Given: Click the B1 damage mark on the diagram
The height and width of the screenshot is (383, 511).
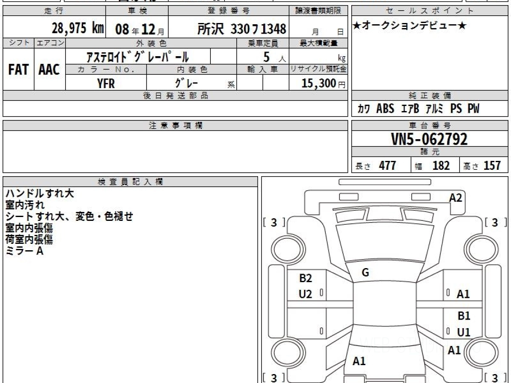Looking at the screenshot, I should point(464,316).
